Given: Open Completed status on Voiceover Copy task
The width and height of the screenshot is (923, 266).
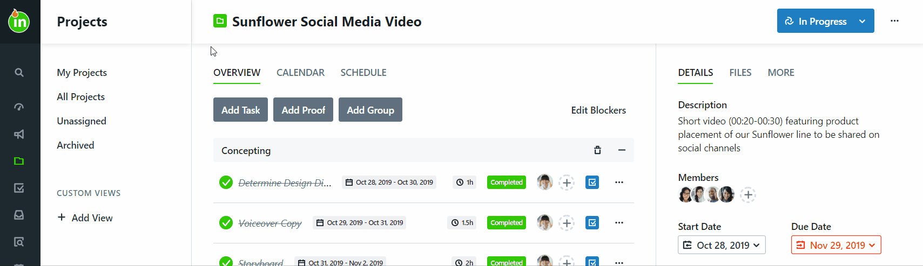Looking at the screenshot, I should coord(506,223).
